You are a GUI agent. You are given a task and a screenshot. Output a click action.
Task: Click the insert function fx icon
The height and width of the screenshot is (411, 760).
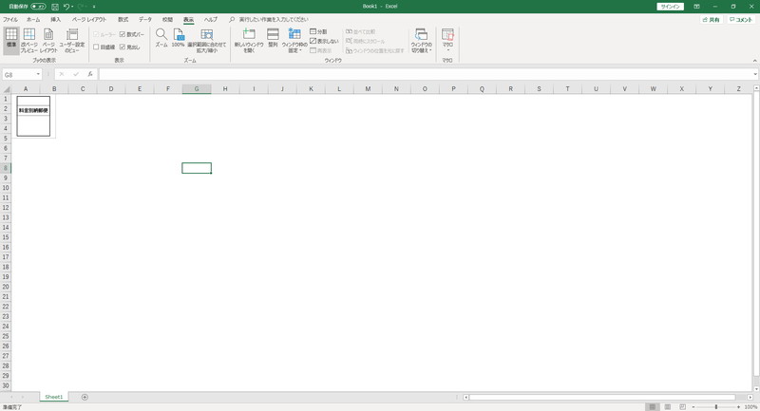click(90, 74)
